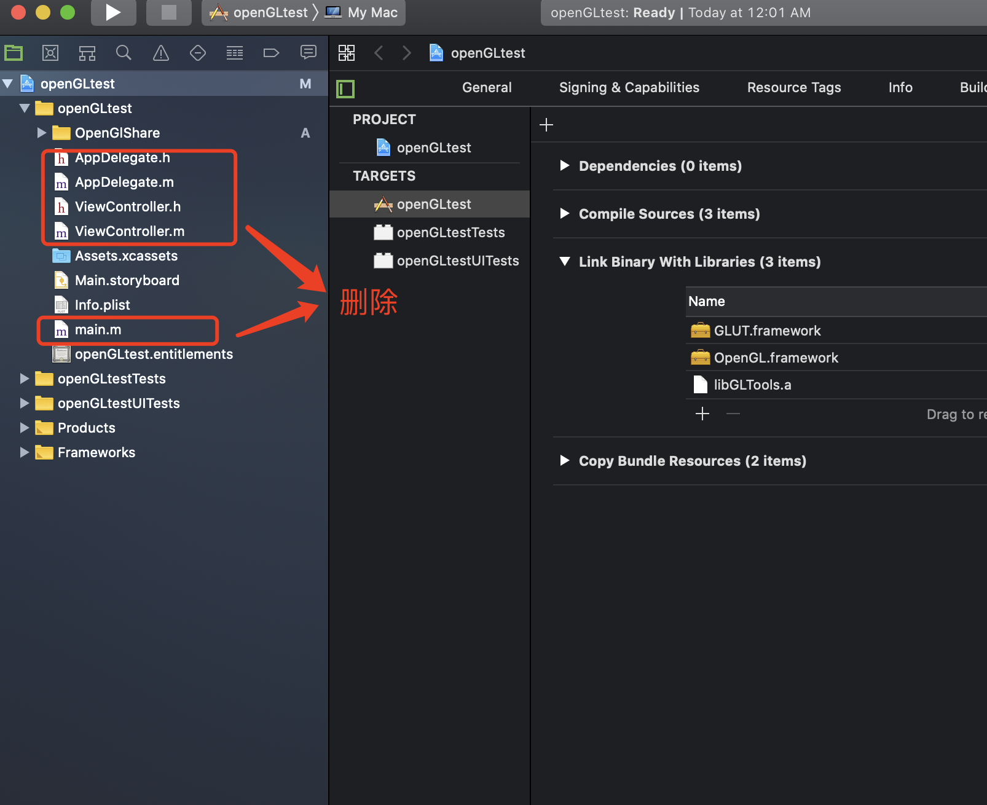Image resolution: width=987 pixels, height=805 pixels.
Task: Go back in editor history
Action: click(x=379, y=53)
